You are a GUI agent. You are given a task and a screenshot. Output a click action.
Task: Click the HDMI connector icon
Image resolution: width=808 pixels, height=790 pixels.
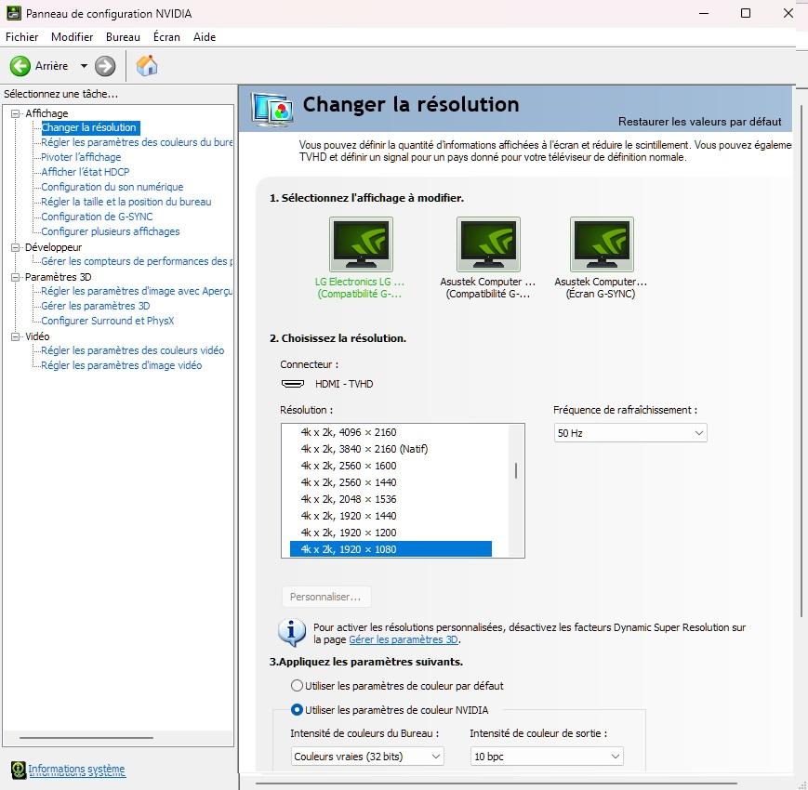pos(293,384)
